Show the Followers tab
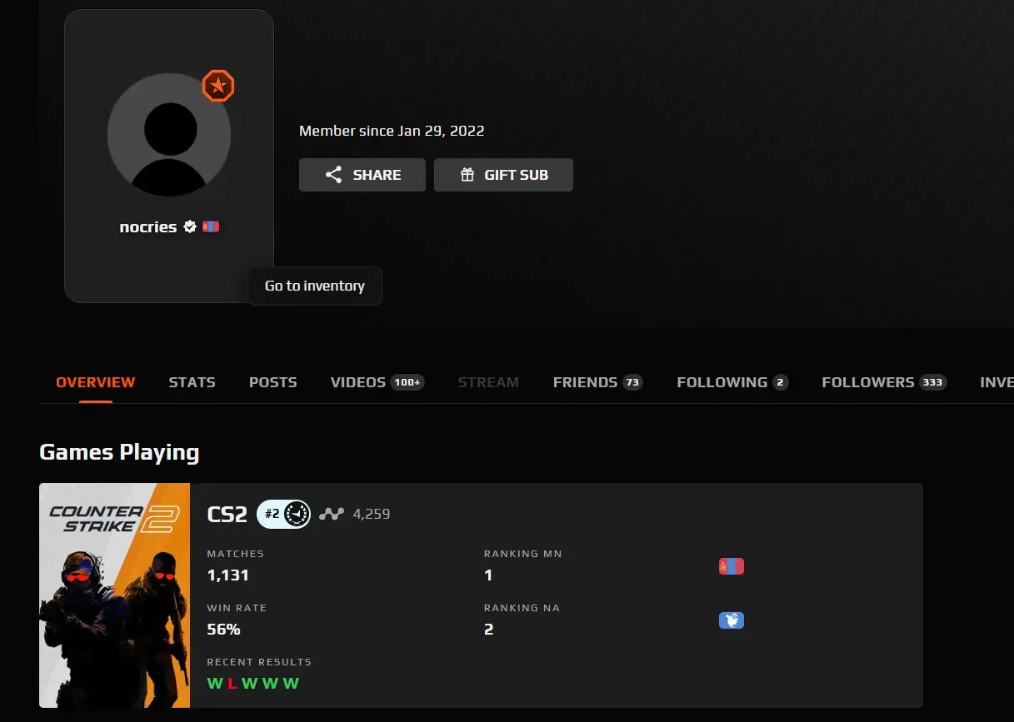 [x=883, y=382]
